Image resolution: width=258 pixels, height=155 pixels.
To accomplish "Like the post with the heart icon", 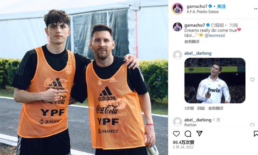I will click(176, 134).
